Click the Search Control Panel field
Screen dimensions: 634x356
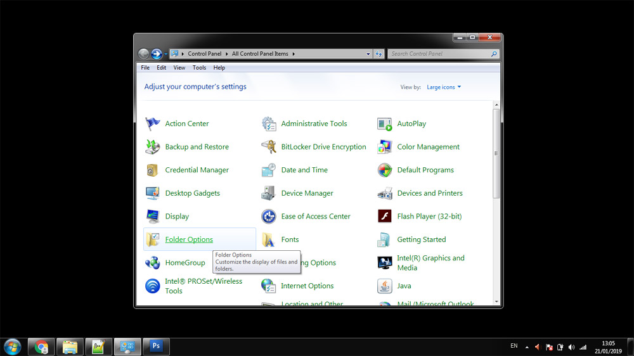pyautogui.click(x=439, y=54)
